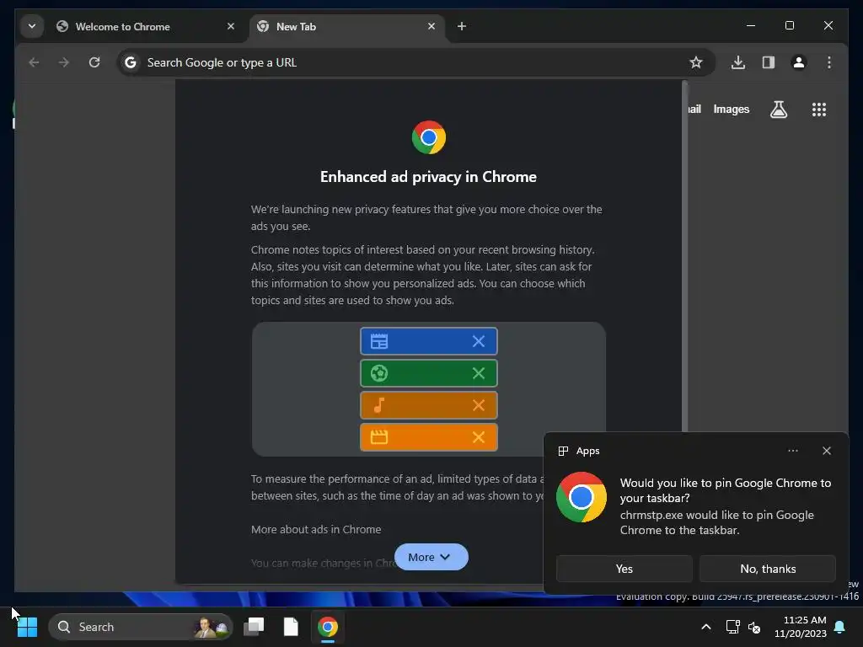The width and height of the screenshot is (863, 647).
Task: Remove the blue news topic chip
Action: [x=479, y=342]
